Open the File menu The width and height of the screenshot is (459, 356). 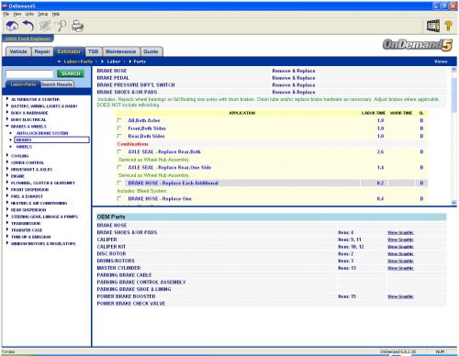(6, 14)
